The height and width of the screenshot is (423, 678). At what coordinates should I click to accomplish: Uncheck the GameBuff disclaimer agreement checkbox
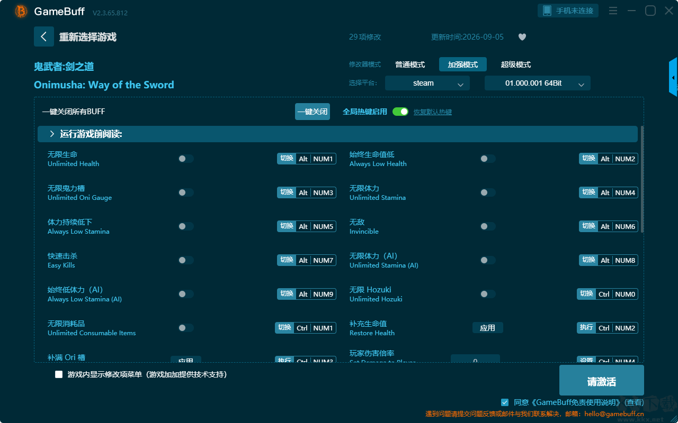(505, 402)
